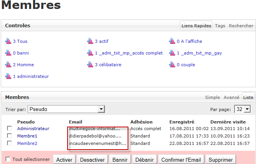The image size is (256, 164).
Task: Click the Débanir button
Action: click(144, 159)
